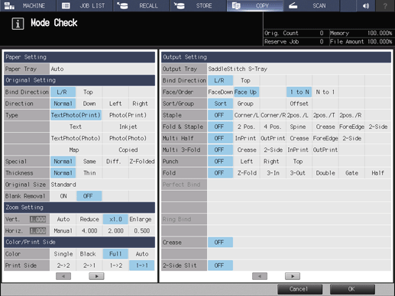Confirm settings with the OK button
The image size is (395, 296).
coord(352,289)
